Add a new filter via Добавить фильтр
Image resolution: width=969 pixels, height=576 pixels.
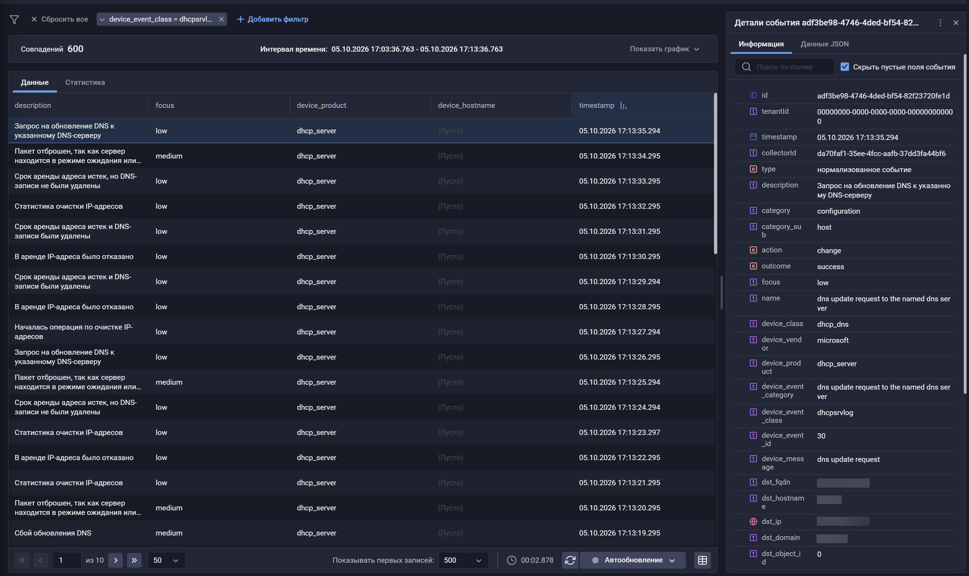pyautogui.click(x=272, y=20)
